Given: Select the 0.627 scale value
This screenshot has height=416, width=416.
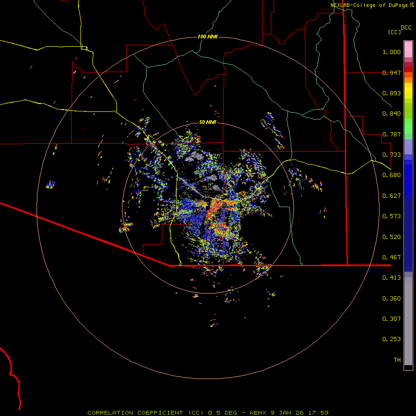Looking at the screenshot, I should click(x=392, y=196).
